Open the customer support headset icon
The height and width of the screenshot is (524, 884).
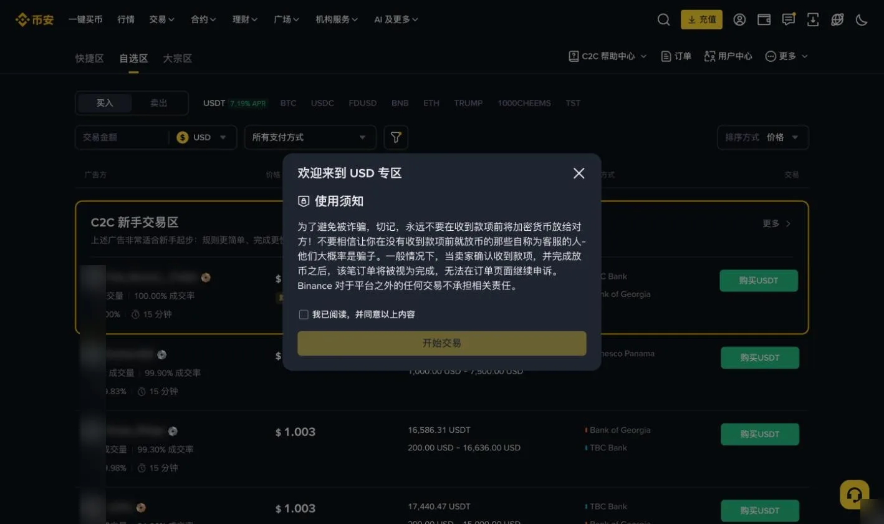point(855,495)
